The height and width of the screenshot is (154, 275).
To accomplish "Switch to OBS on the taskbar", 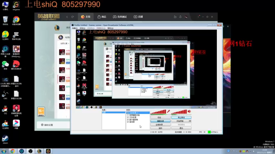I will coord(31,151).
